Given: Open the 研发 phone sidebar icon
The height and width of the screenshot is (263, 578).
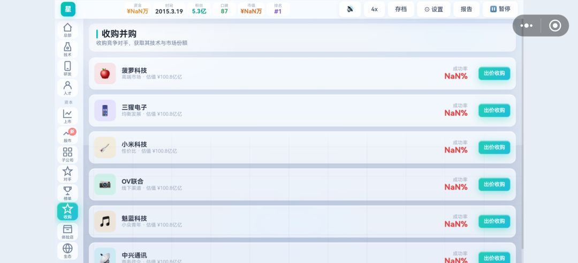Looking at the screenshot, I should tap(67, 69).
